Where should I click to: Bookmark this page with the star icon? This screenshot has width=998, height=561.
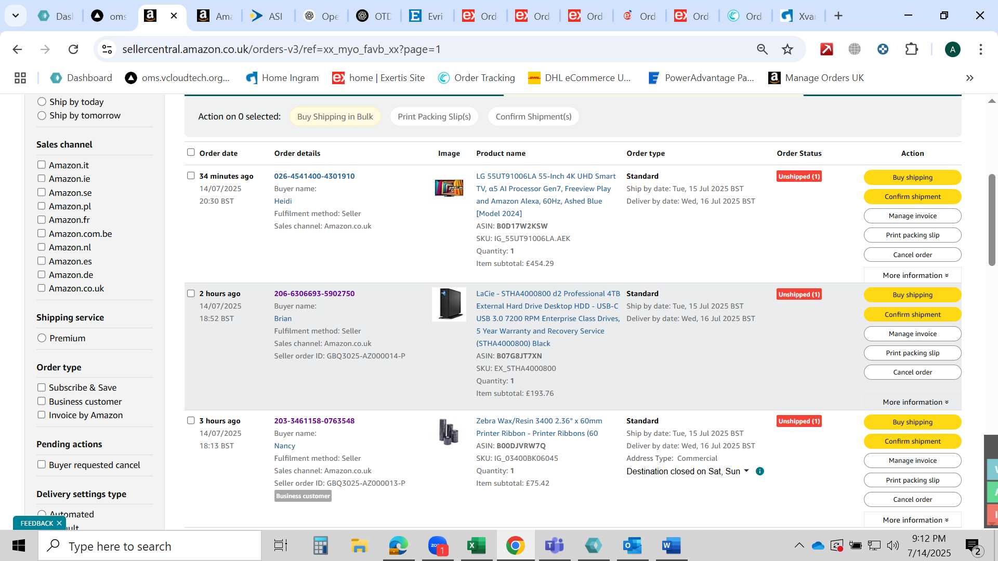pos(787,49)
